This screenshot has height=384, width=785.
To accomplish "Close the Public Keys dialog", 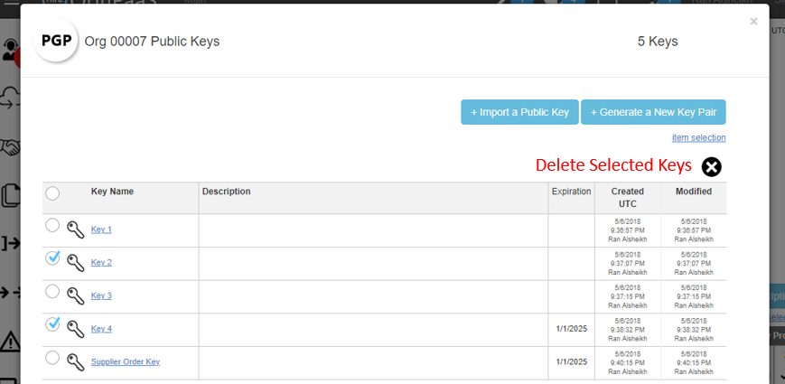I will (753, 21).
